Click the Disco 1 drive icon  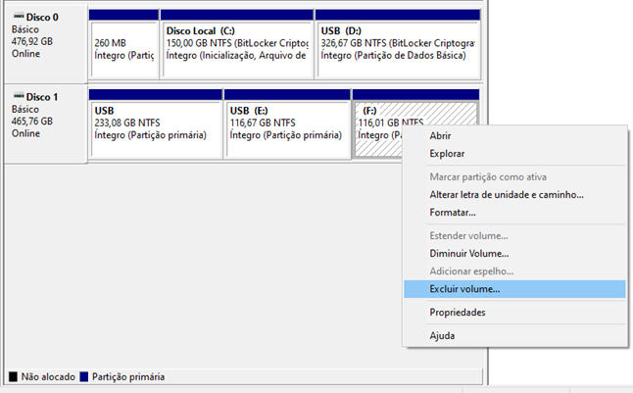pyautogui.click(x=19, y=96)
